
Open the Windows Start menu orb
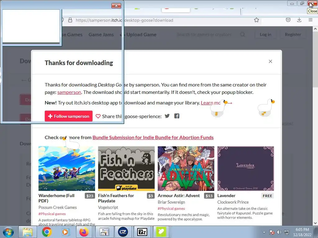(8, 232)
